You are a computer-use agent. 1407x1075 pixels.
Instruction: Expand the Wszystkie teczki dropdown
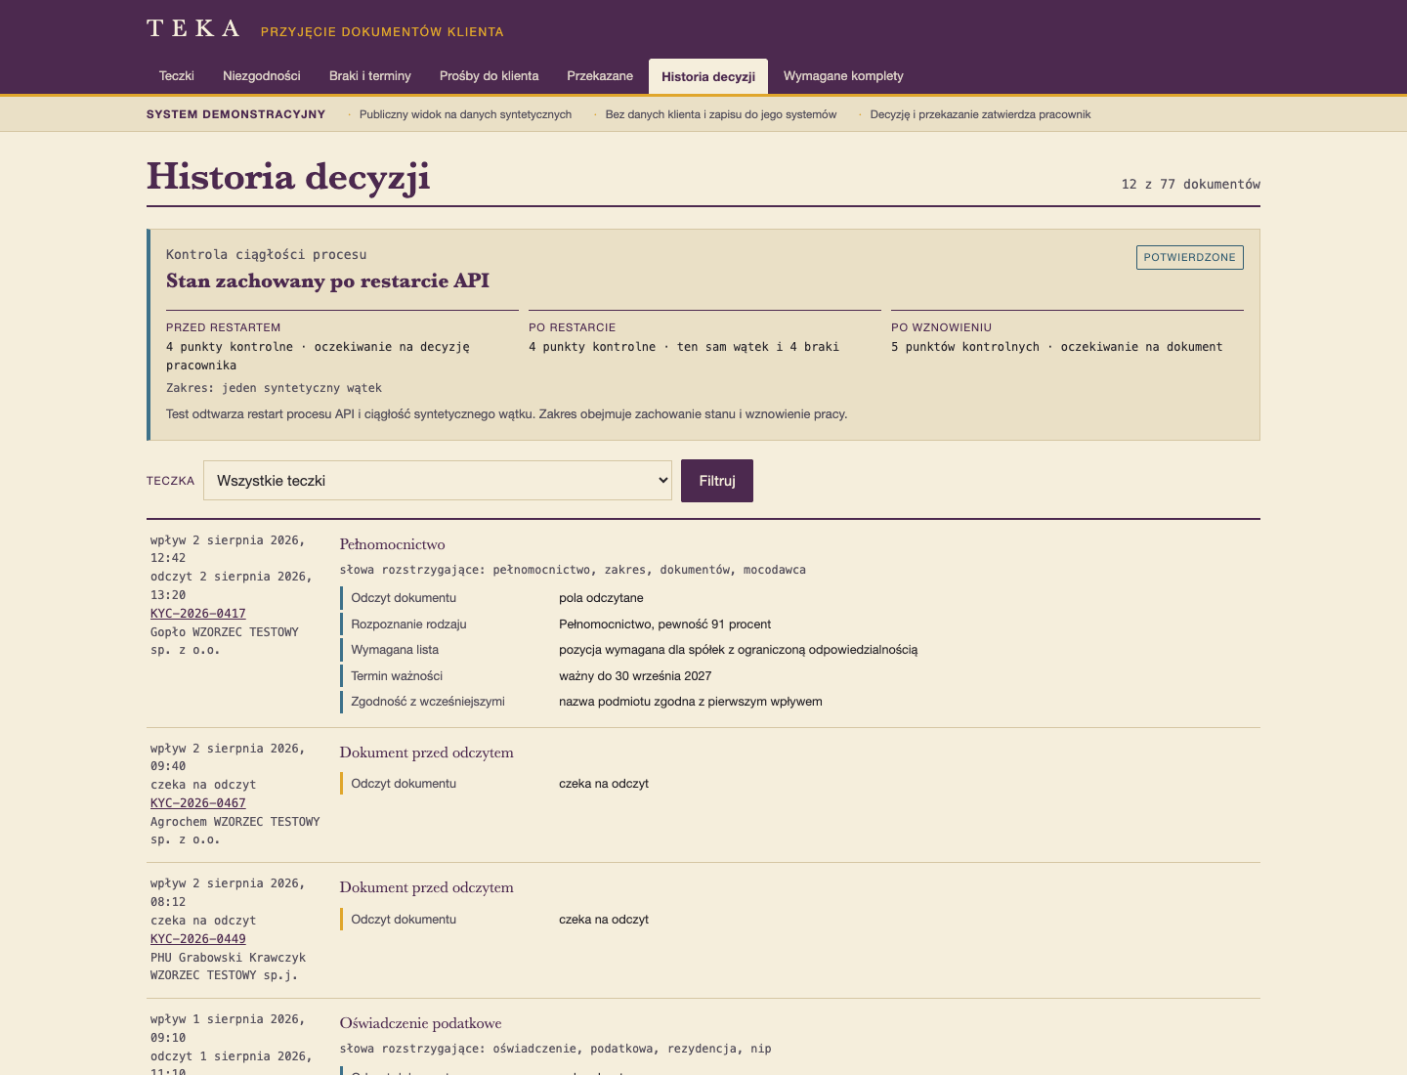pyautogui.click(x=438, y=481)
